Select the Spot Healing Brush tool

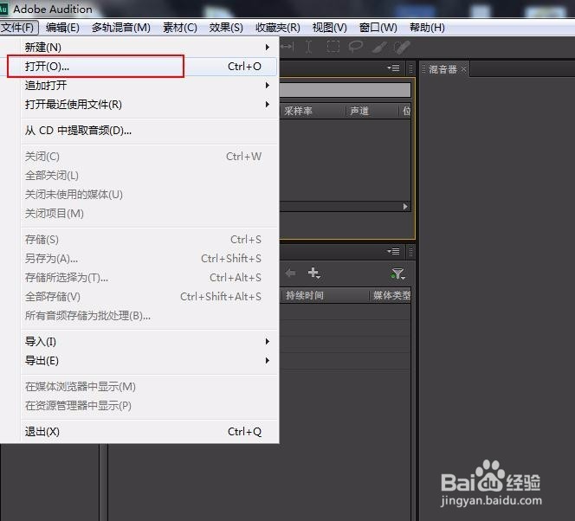402,47
